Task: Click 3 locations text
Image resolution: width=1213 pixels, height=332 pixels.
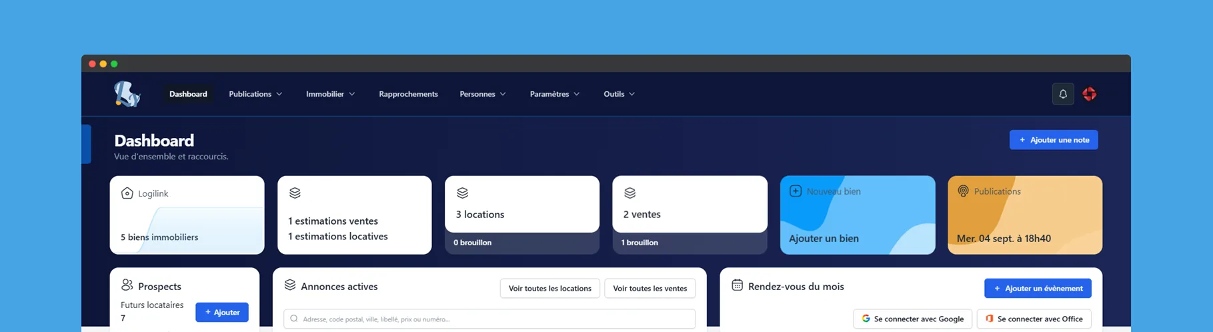Action: (480, 214)
